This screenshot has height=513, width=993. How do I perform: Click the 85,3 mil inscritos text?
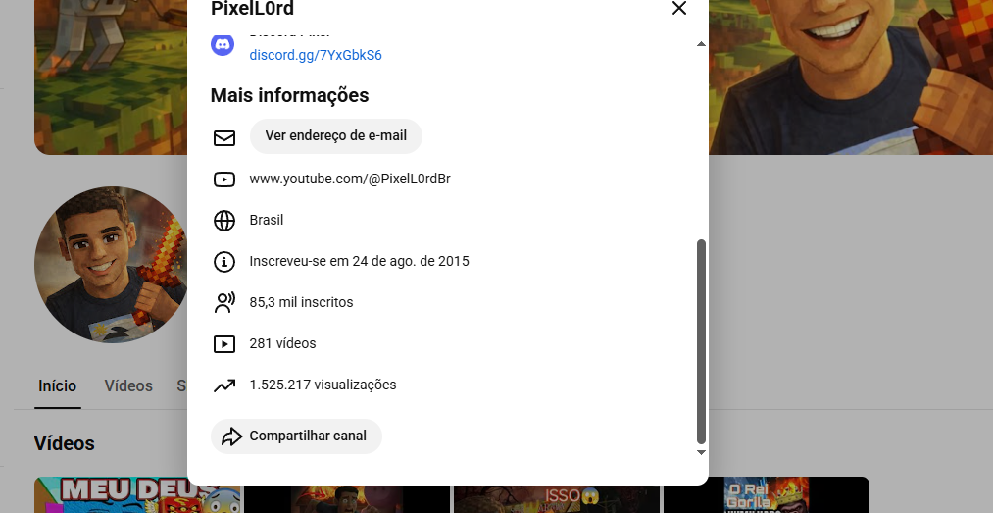(x=301, y=302)
